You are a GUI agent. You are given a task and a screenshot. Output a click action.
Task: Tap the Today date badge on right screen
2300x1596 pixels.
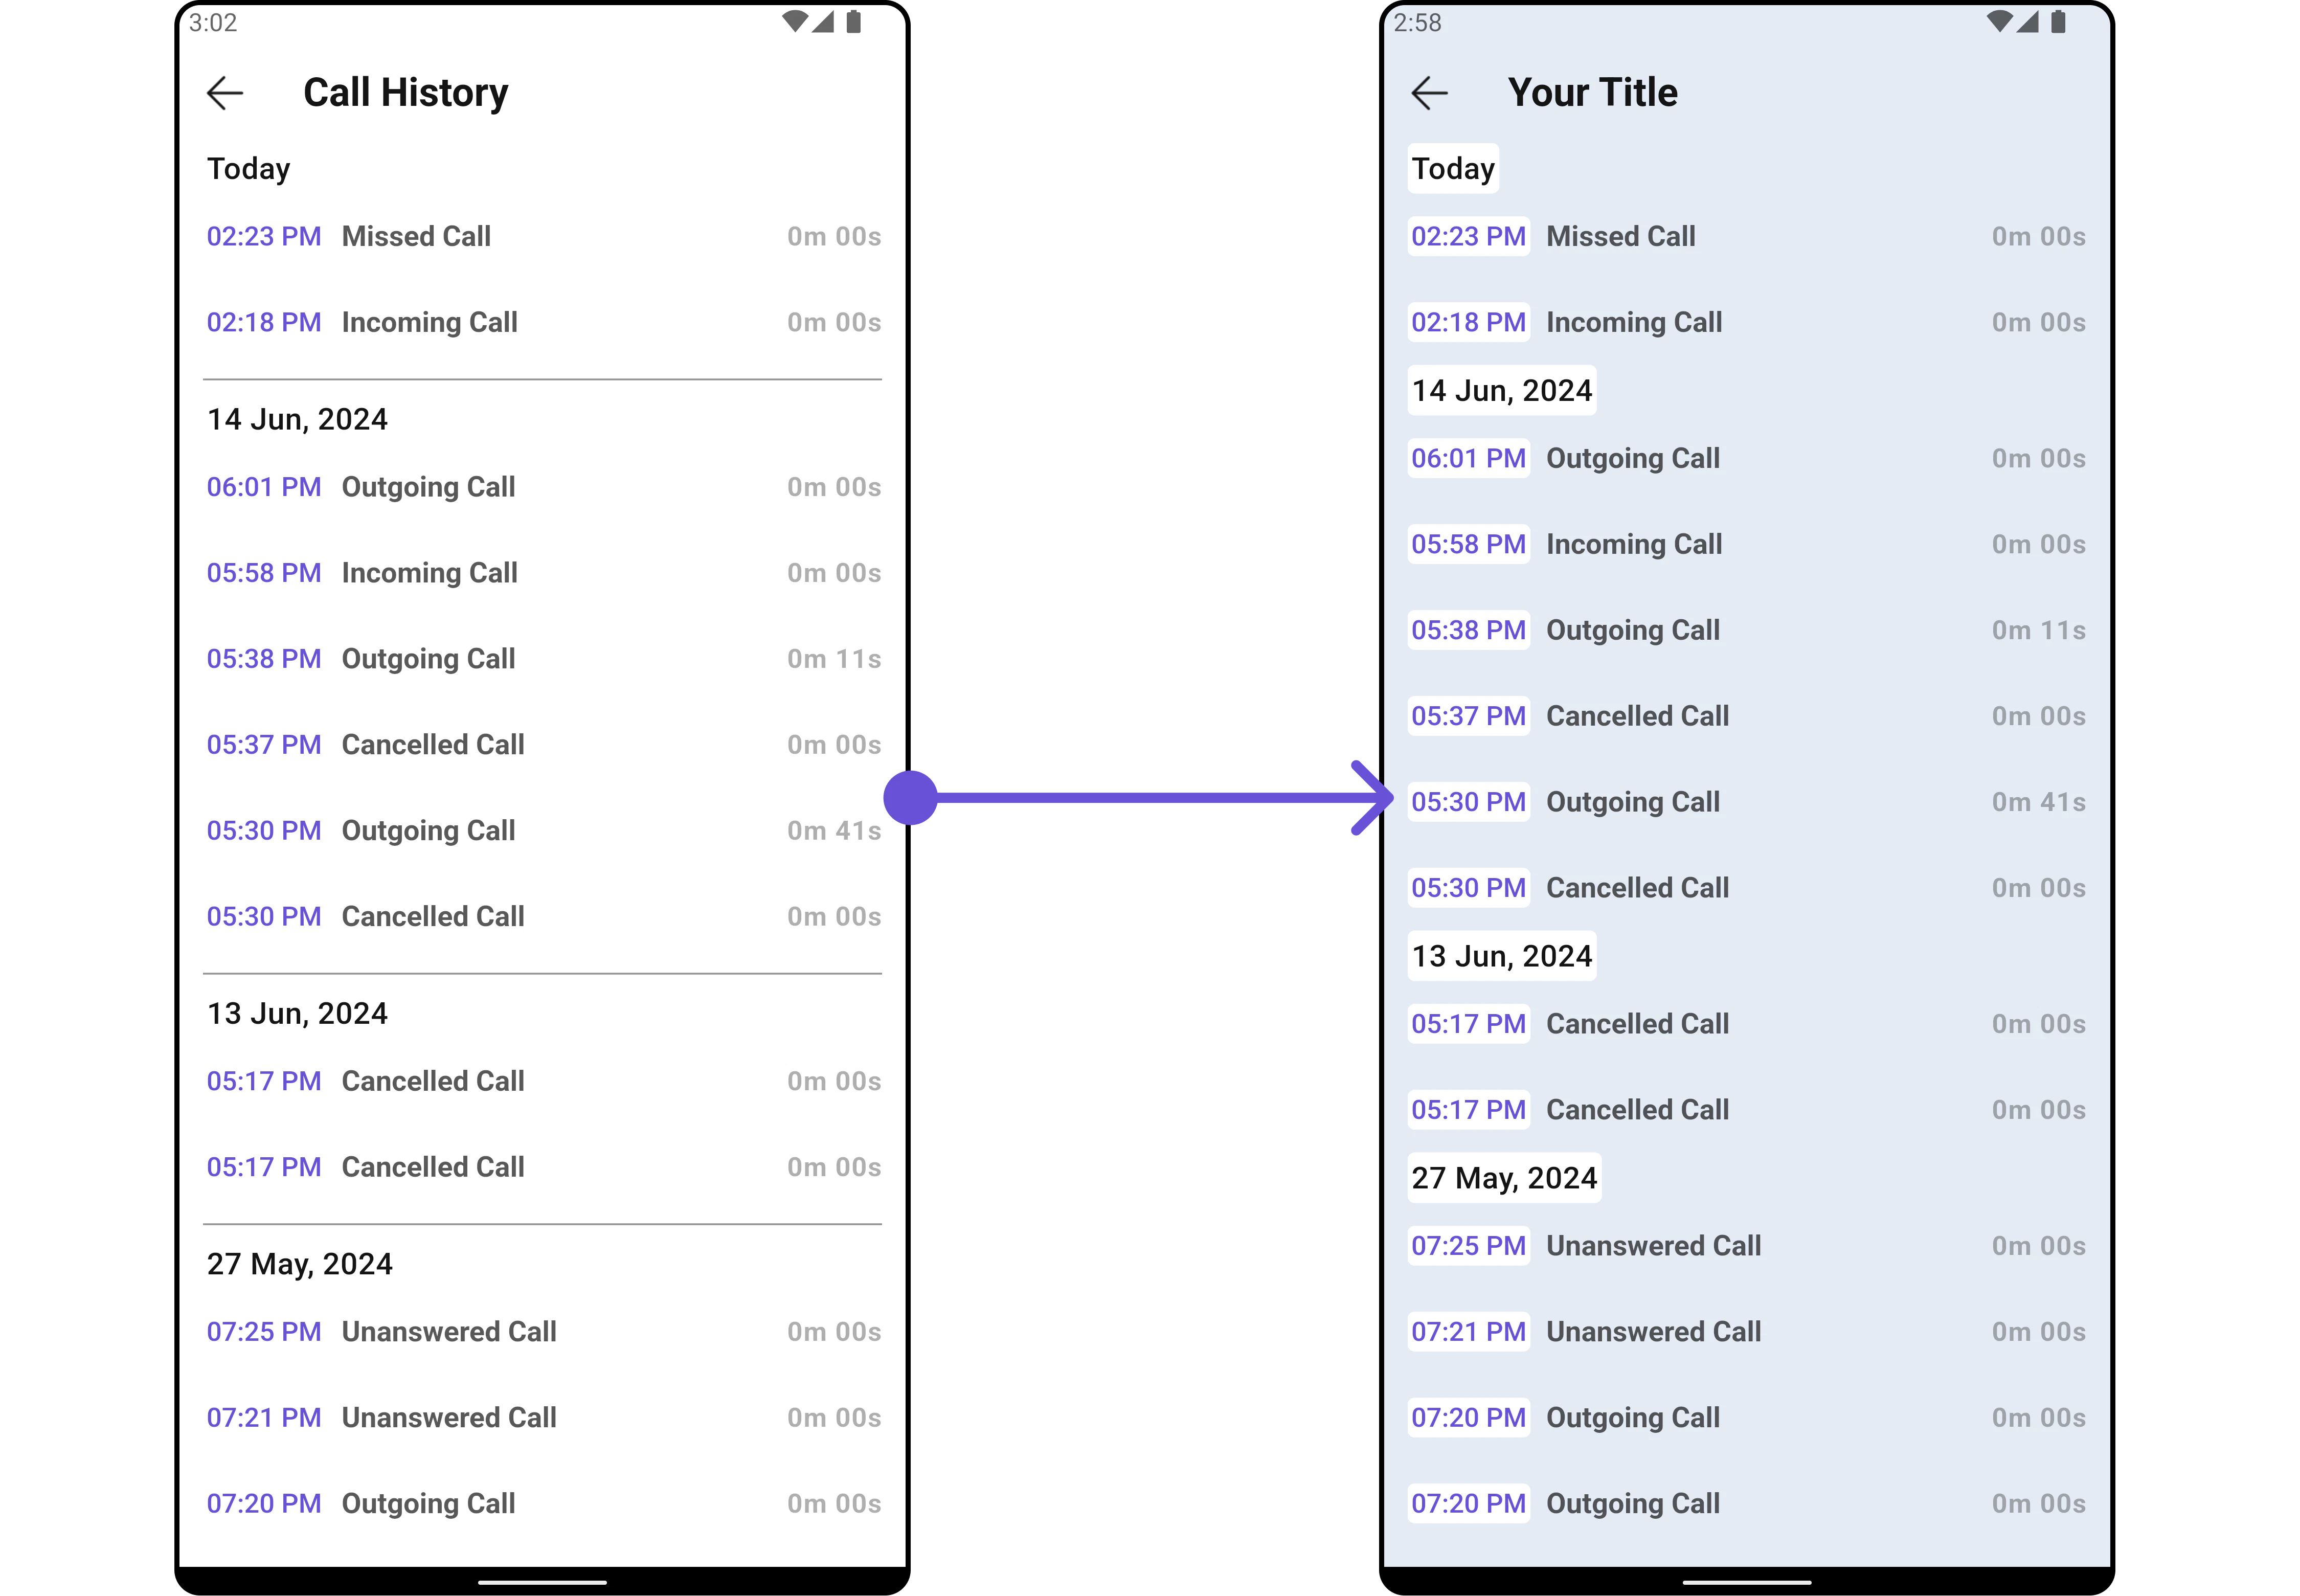coord(1453,169)
